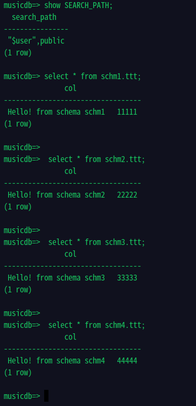The image size is (196, 406).
Task: Click the col header above schm4 result
Action: [71, 337]
